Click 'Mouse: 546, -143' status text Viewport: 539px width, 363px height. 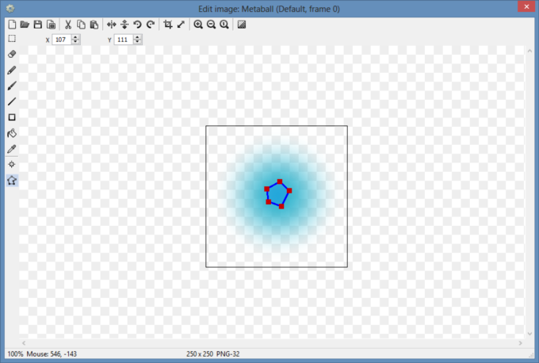click(52, 353)
